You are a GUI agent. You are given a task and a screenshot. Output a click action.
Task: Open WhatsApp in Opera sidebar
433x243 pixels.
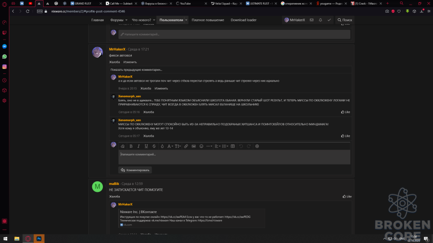click(x=5, y=57)
